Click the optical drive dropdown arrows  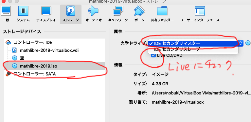tap(241, 43)
